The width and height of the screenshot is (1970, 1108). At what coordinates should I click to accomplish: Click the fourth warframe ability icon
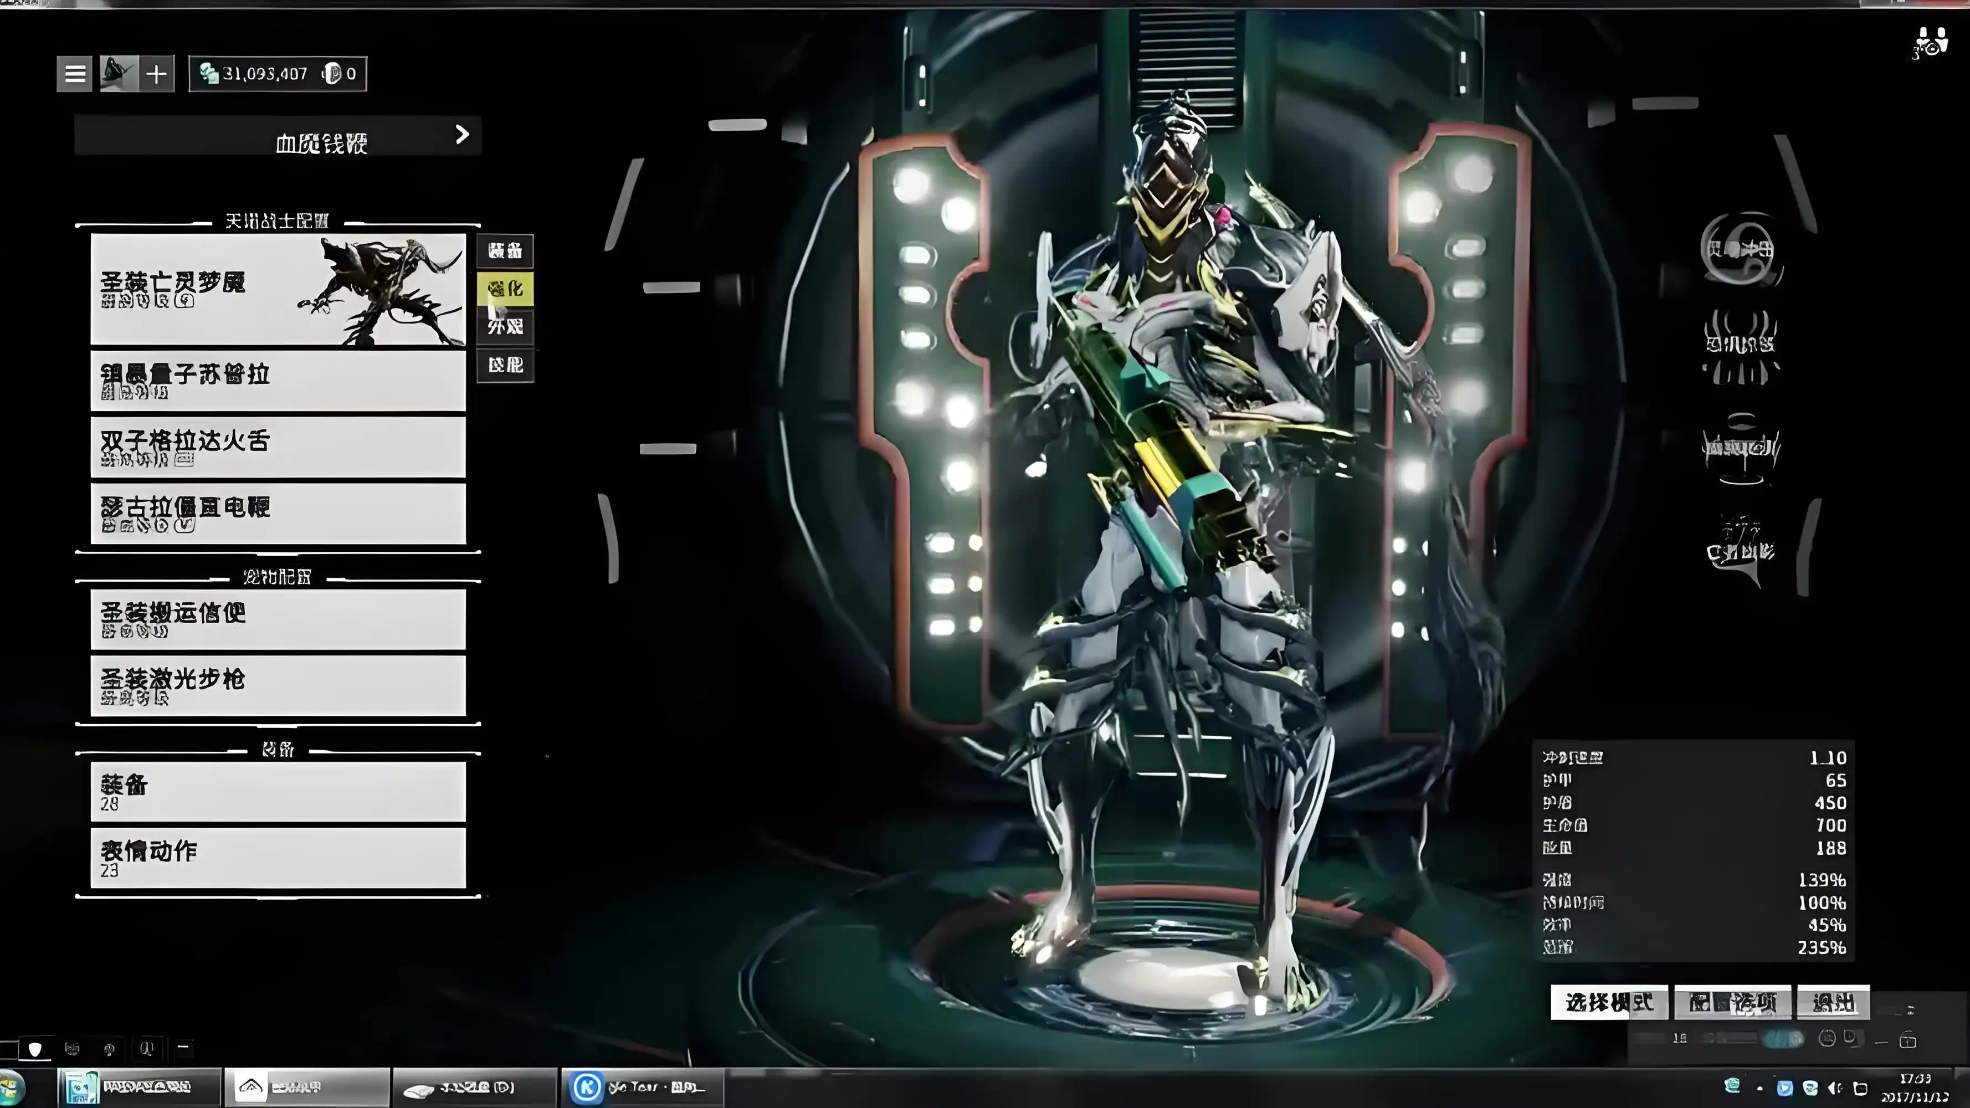(1741, 549)
